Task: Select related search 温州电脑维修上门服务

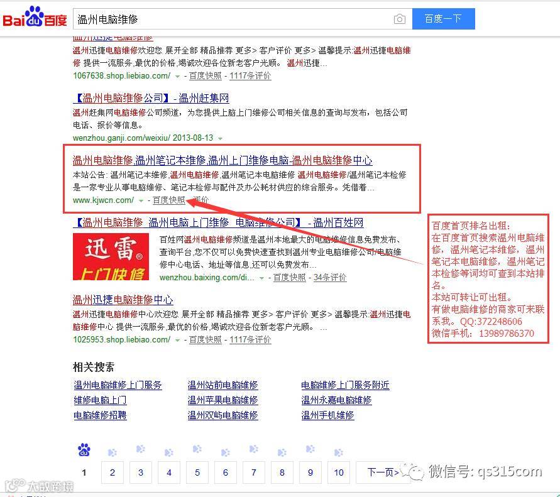Action: pyautogui.click(x=118, y=385)
